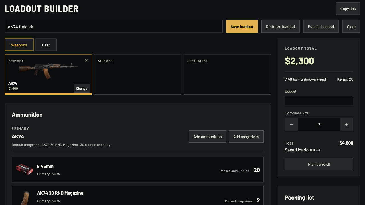Click the Complete kits value field
This screenshot has height=205, width=365.
(x=319, y=125)
